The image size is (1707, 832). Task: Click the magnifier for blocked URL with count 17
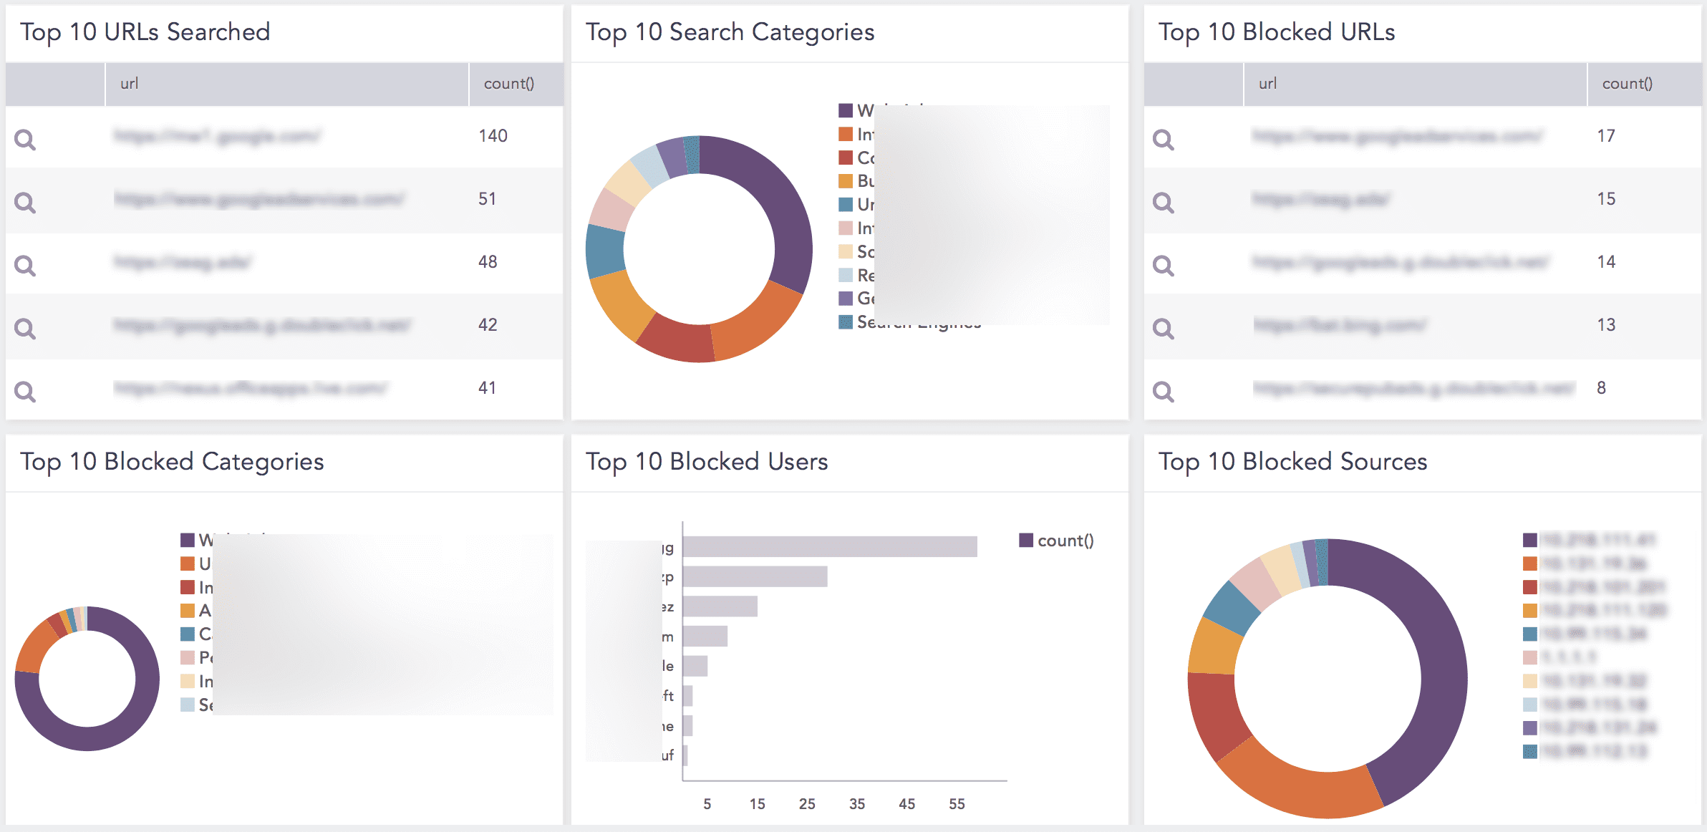pyautogui.click(x=1164, y=138)
